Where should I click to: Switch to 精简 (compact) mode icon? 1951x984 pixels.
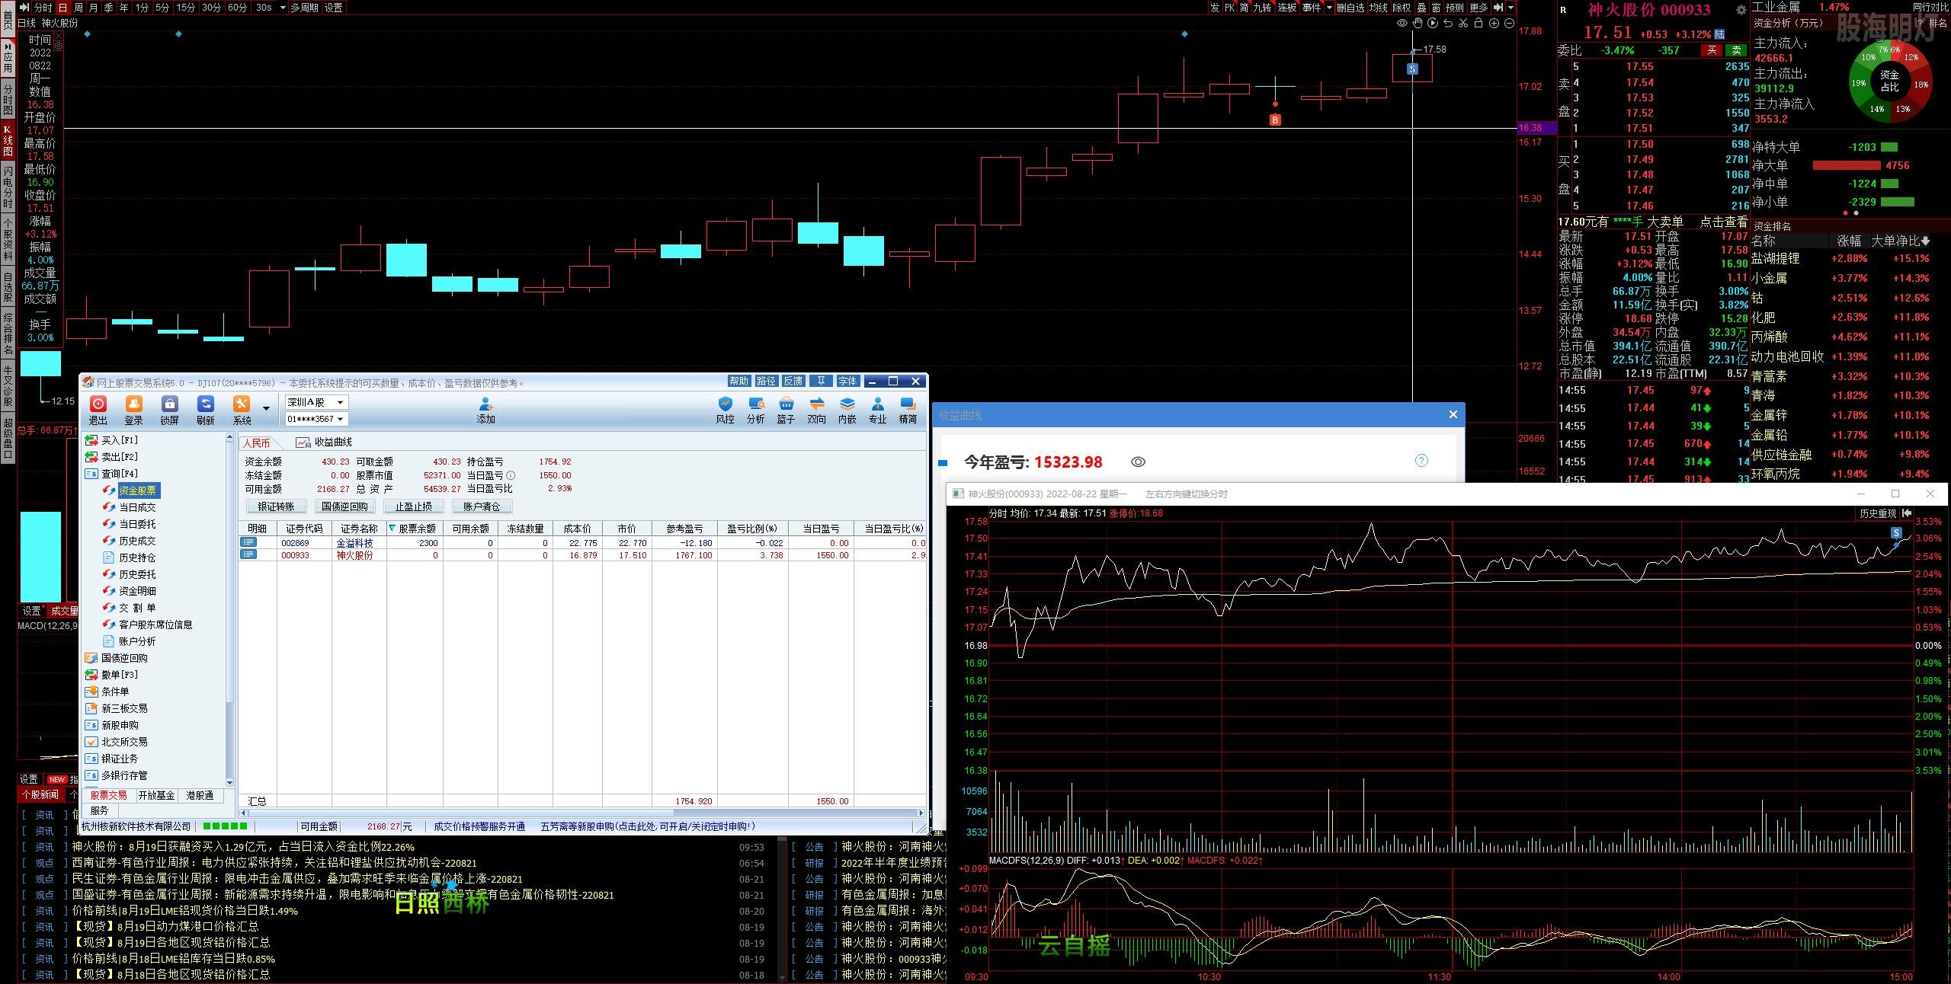(908, 410)
